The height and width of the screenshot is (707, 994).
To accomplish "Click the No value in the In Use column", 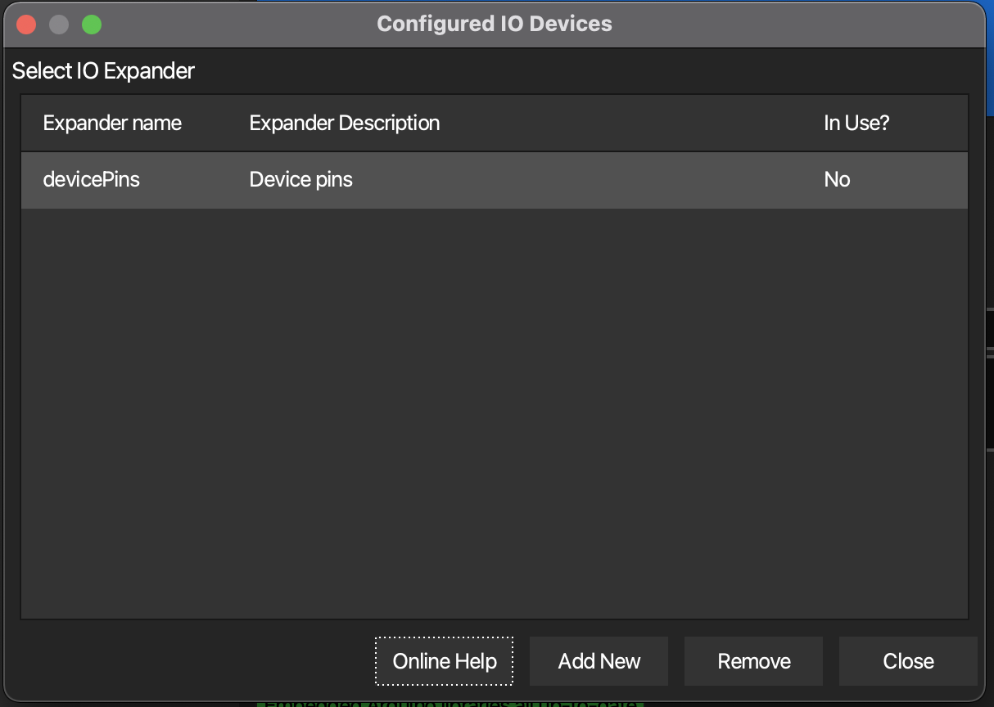I will coord(837,179).
